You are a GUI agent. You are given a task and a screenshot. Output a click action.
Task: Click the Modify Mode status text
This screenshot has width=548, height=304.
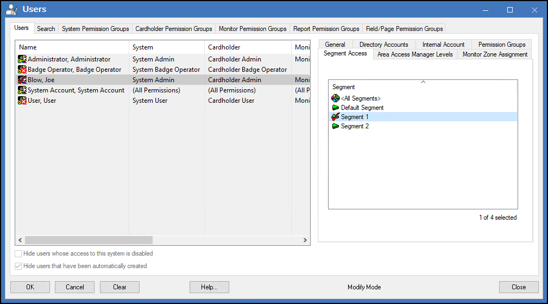coord(364,287)
